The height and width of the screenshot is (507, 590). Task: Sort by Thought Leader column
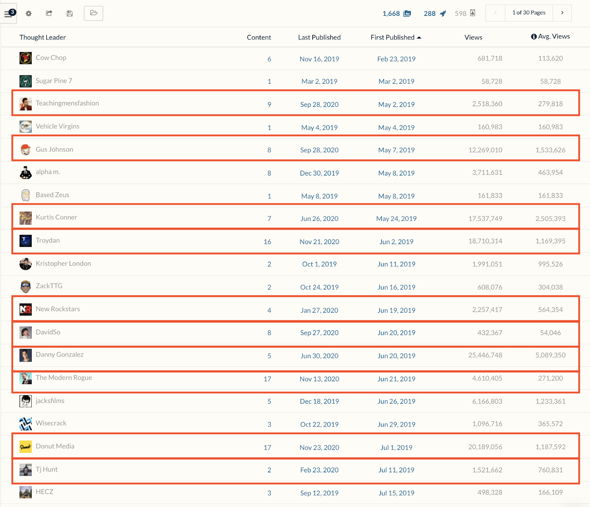point(43,37)
